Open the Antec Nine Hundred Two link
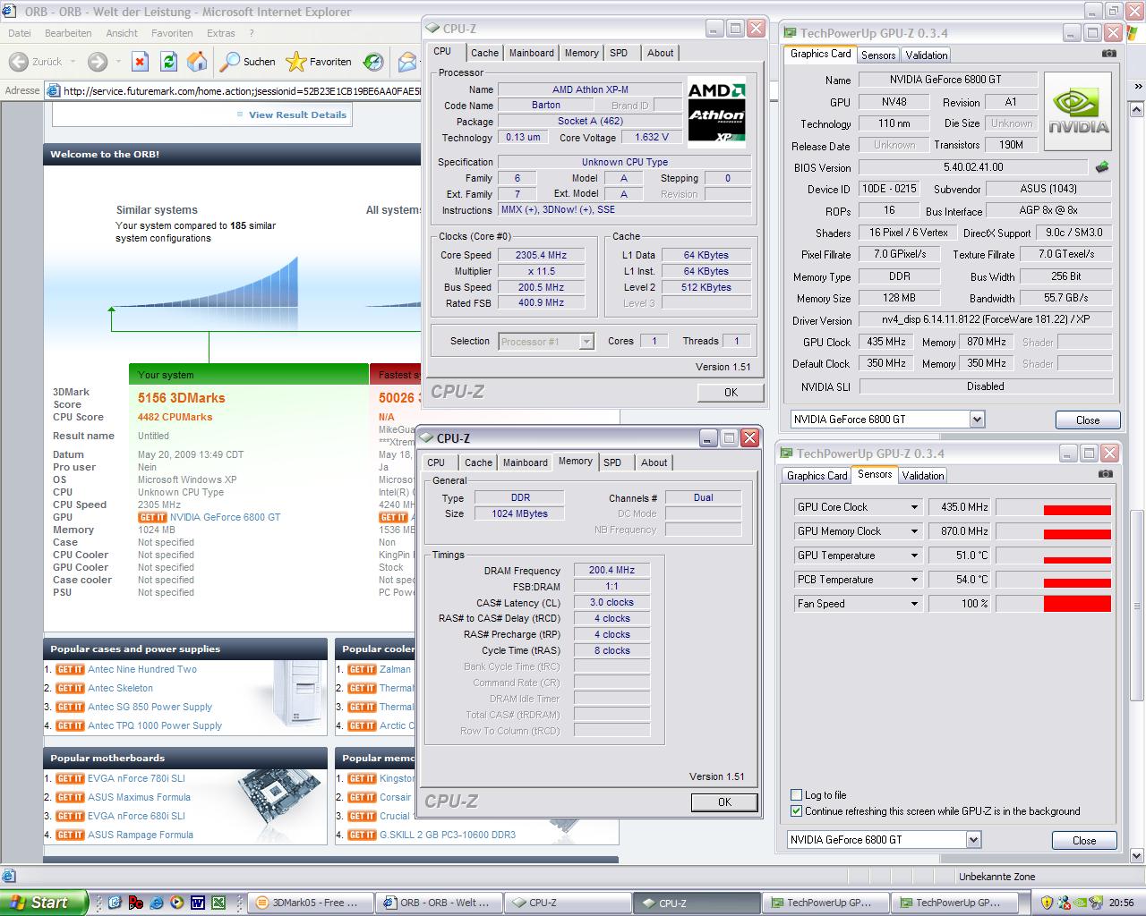 pos(142,669)
